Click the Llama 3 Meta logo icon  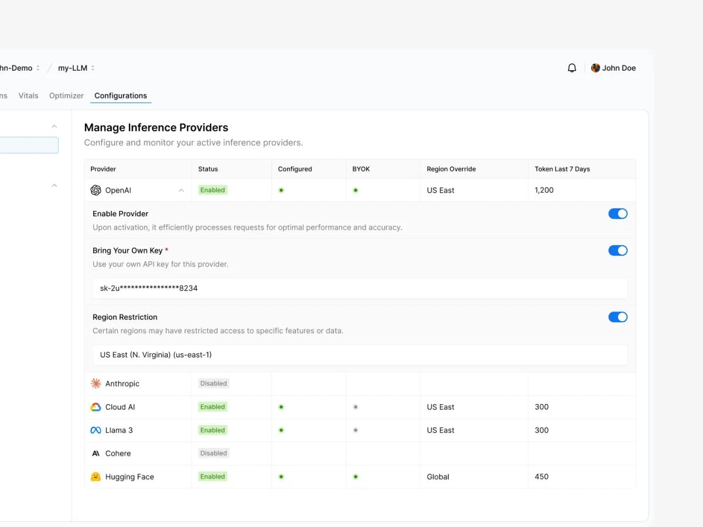coord(96,430)
